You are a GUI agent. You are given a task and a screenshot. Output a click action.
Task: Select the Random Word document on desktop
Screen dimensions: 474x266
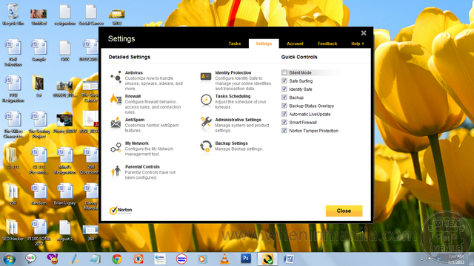pos(39,194)
